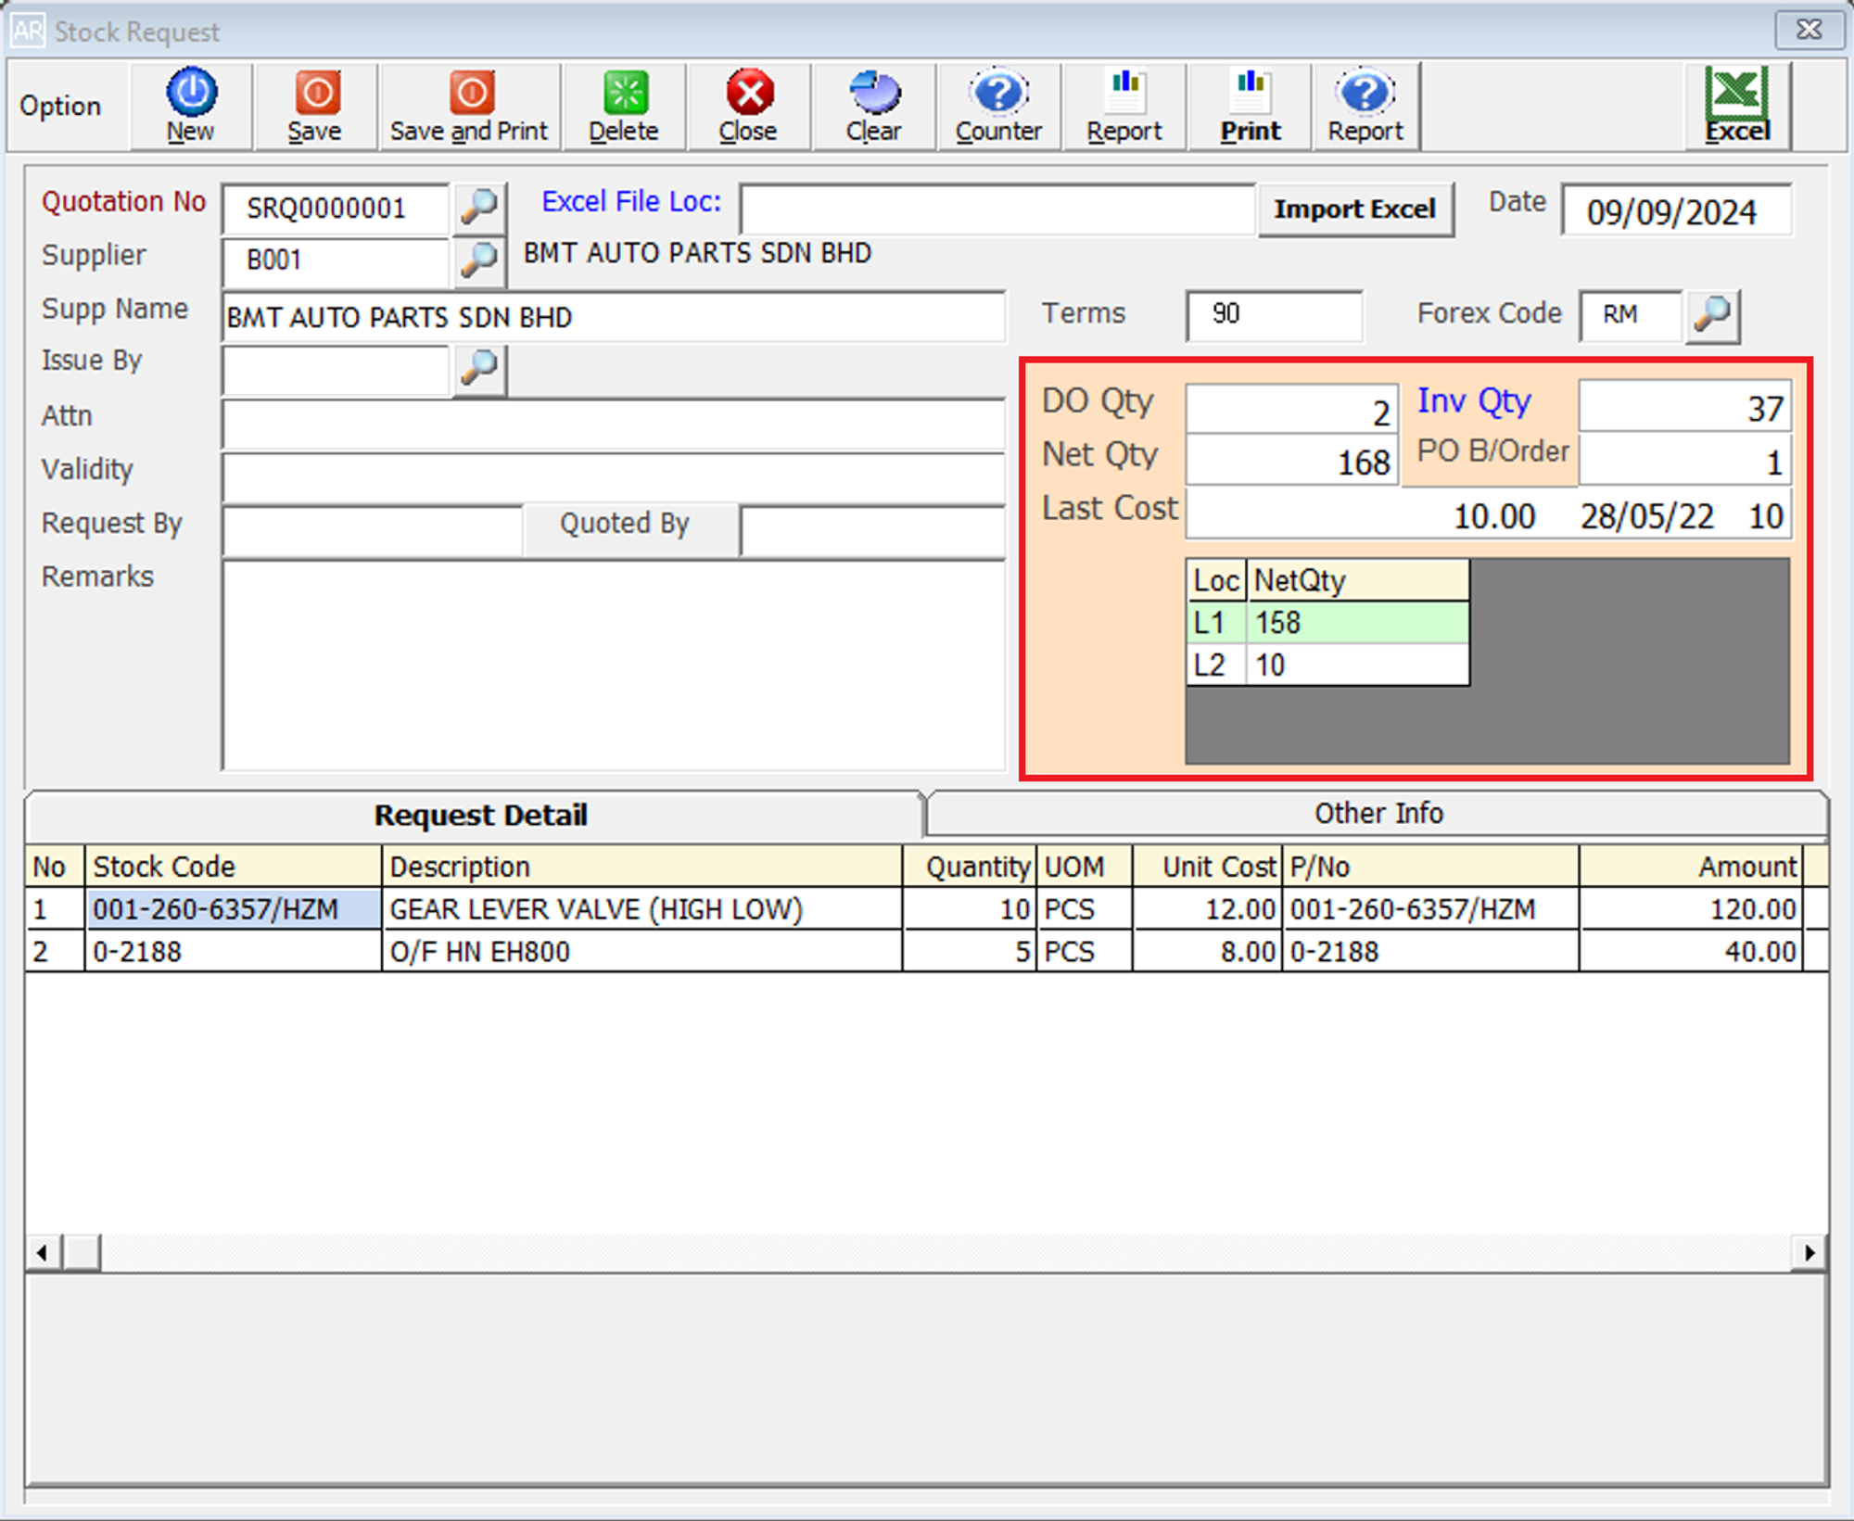Screen dimensions: 1854x1521
Task: Click the Clear toolbar icon
Action: click(x=873, y=92)
